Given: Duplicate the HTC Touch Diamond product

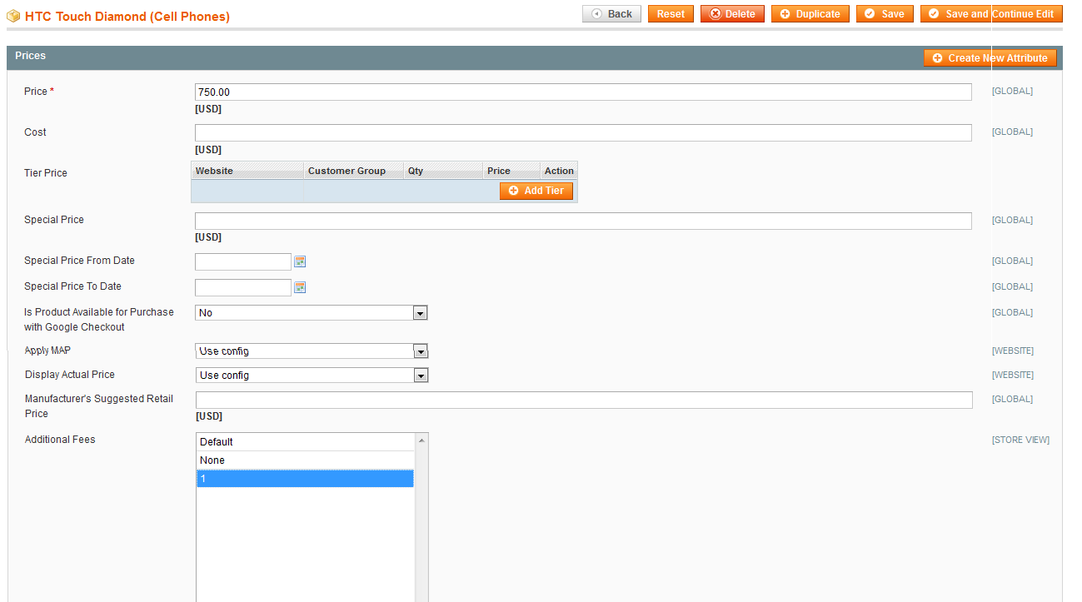Looking at the screenshot, I should pyautogui.click(x=810, y=14).
